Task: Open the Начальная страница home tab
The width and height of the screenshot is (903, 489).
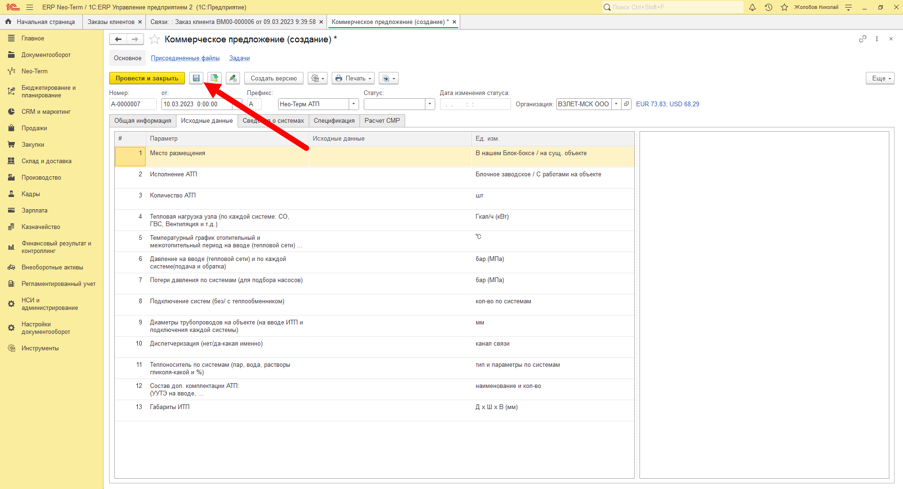Action: click(x=40, y=22)
